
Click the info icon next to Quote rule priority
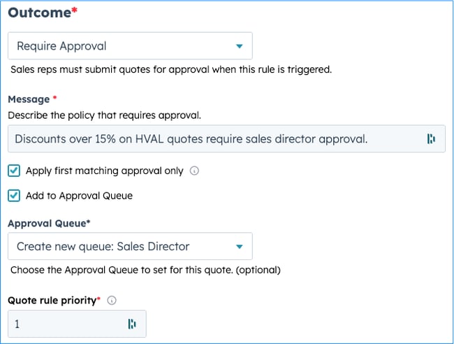pos(112,301)
